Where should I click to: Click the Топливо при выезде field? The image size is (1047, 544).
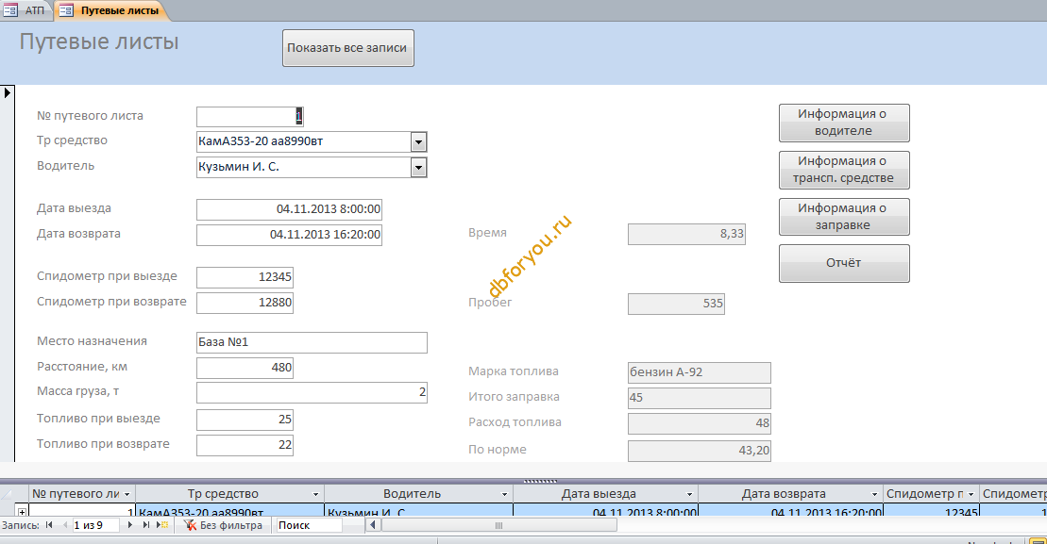click(245, 420)
